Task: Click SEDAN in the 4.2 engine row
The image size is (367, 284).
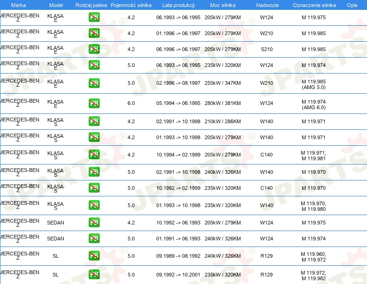Action: 55,223
